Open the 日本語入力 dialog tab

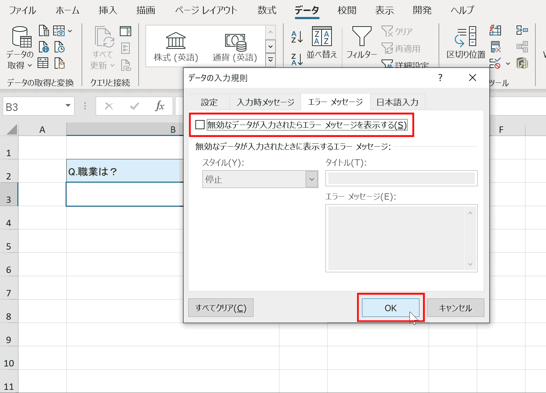[x=397, y=102]
